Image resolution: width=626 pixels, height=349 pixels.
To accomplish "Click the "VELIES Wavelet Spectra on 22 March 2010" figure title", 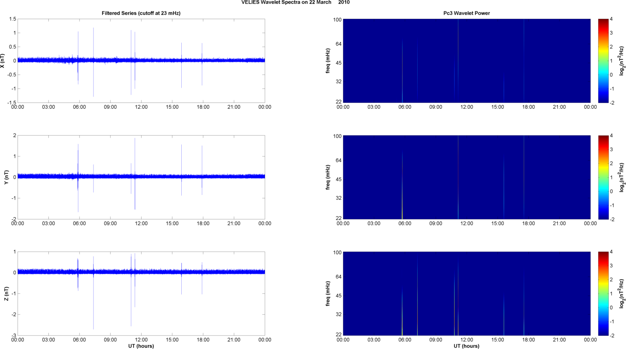I will point(295,2).
